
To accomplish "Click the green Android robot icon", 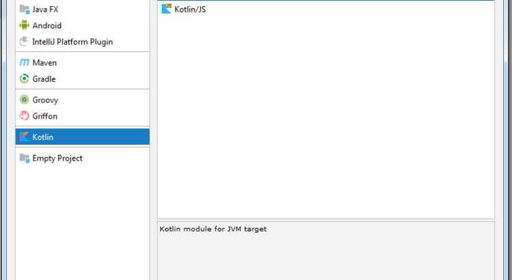I will pyautogui.click(x=25, y=26).
